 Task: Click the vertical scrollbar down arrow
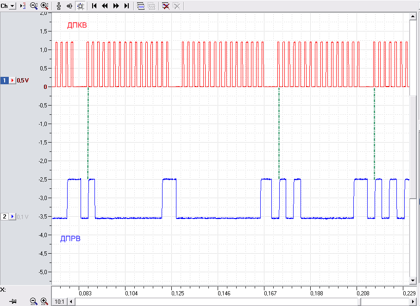click(413, 281)
